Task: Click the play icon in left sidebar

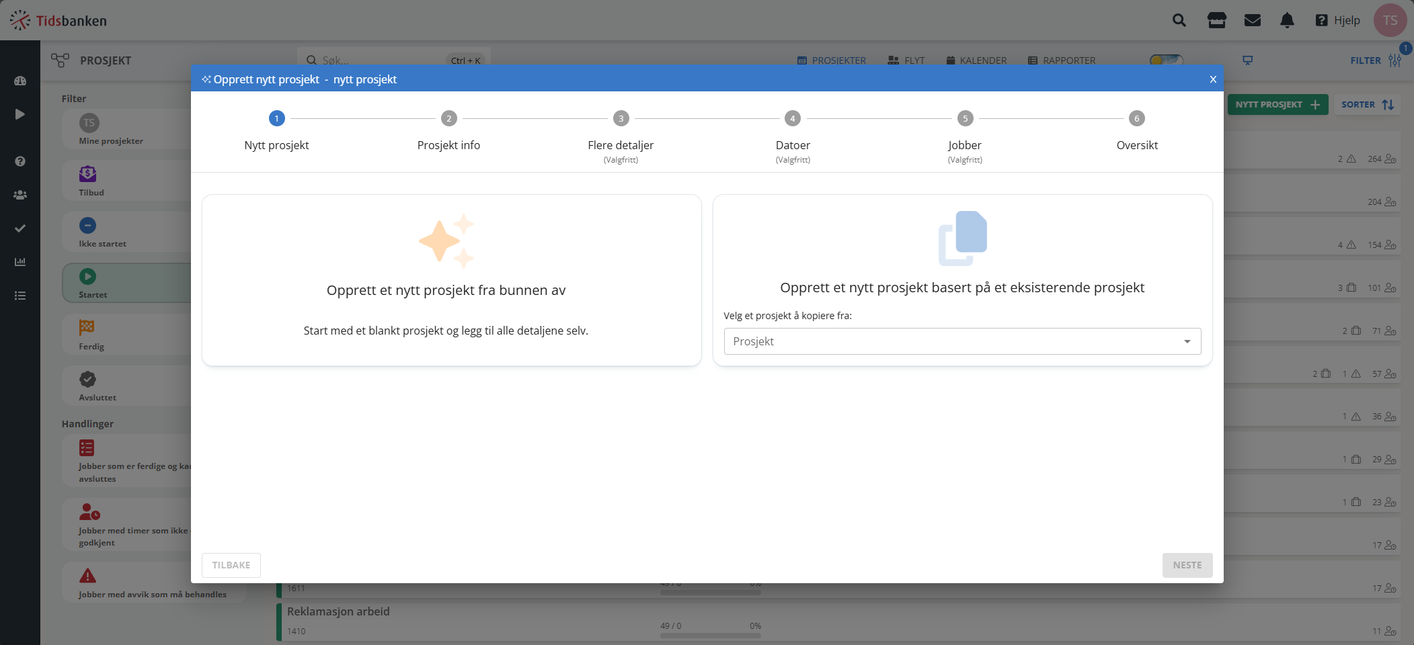Action: [20, 114]
